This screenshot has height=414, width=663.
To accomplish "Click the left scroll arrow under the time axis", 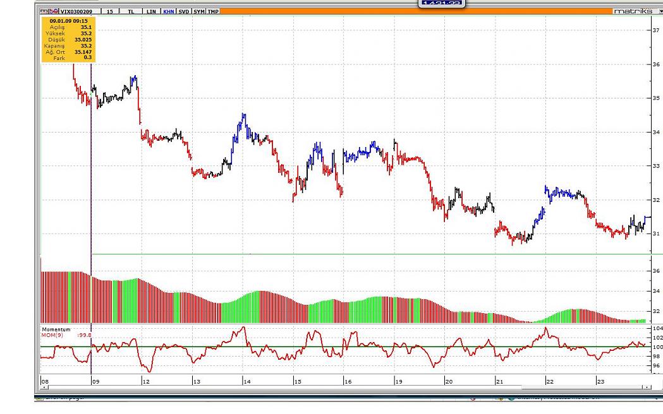I will [44, 387].
